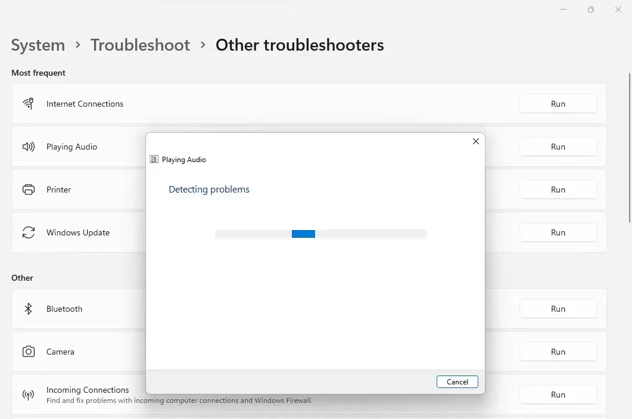Select the Internet Connections label
Image resolution: width=632 pixels, height=419 pixels.
[85, 104]
